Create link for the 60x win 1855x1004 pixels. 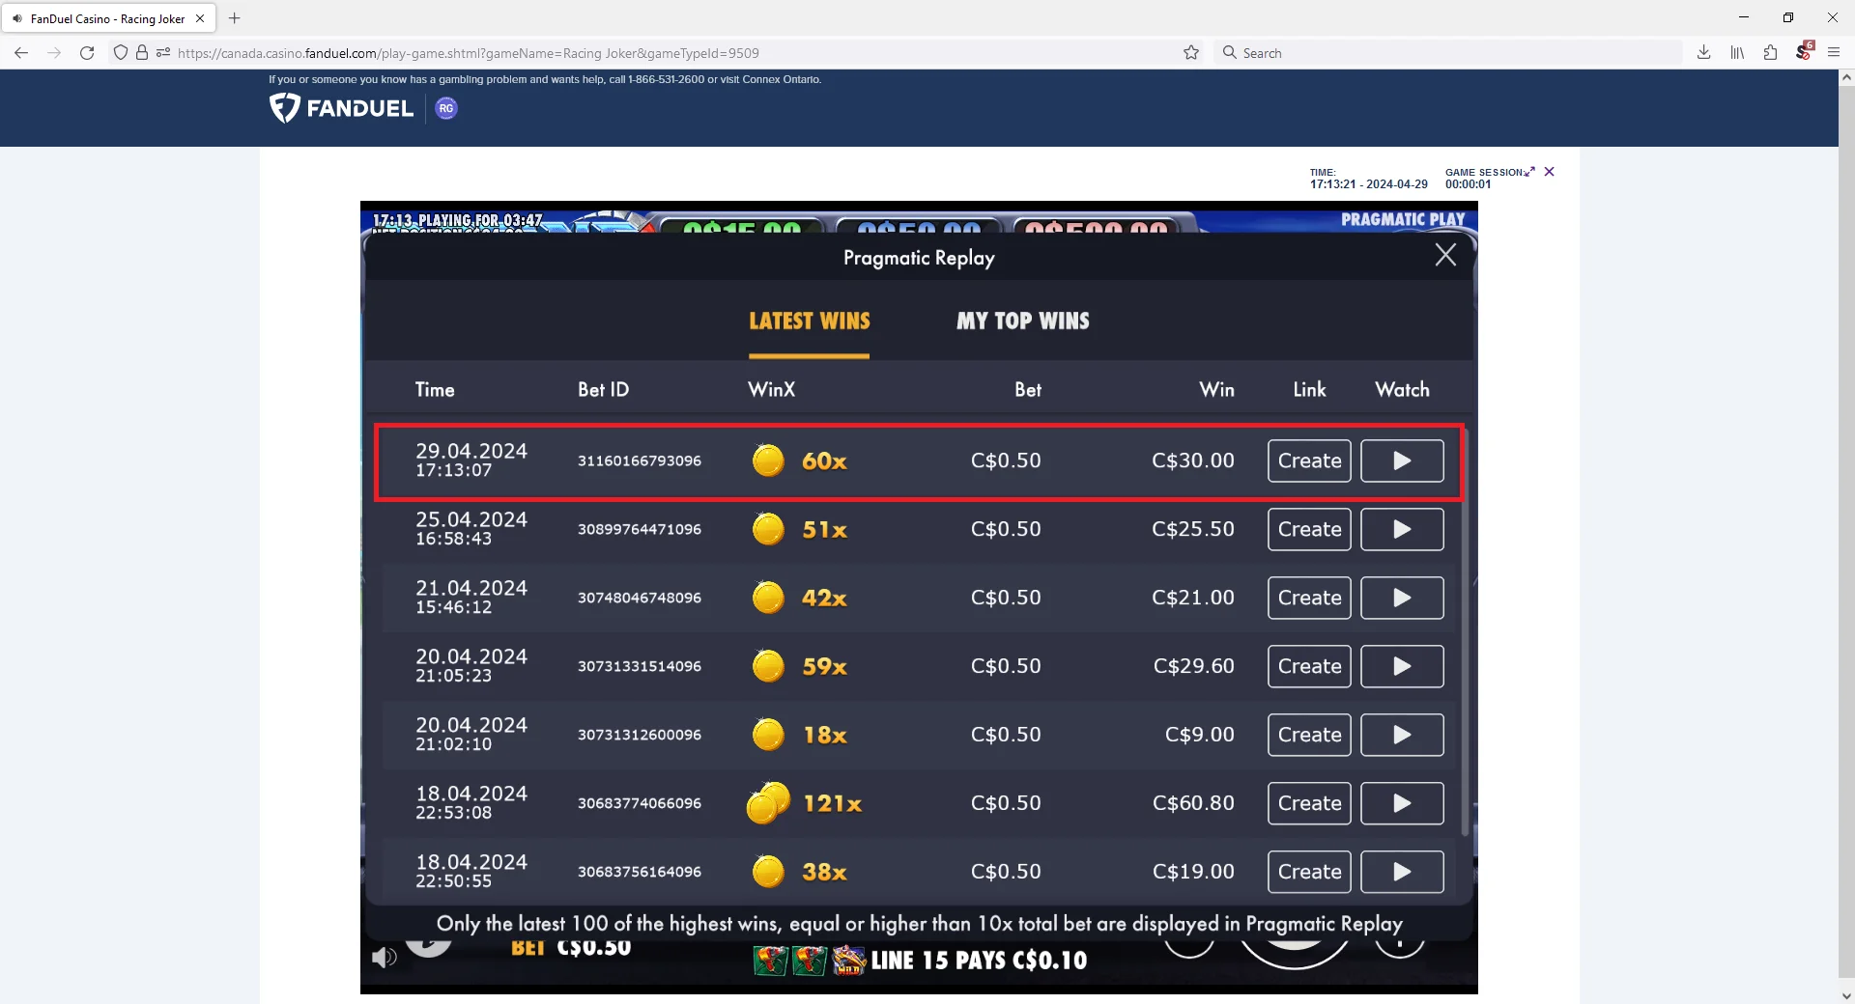[x=1309, y=460]
